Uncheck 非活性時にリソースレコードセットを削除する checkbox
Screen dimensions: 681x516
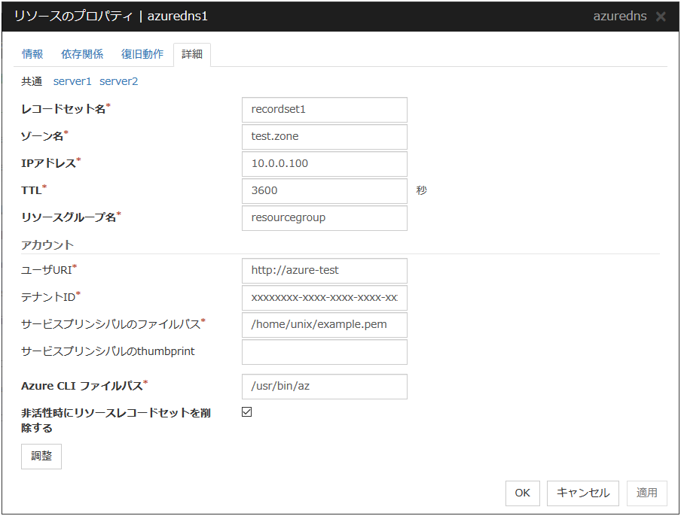(x=247, y=412)
